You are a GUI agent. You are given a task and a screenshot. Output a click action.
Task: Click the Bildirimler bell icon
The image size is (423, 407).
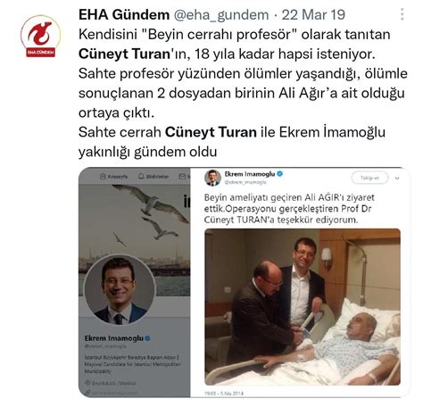141,177
